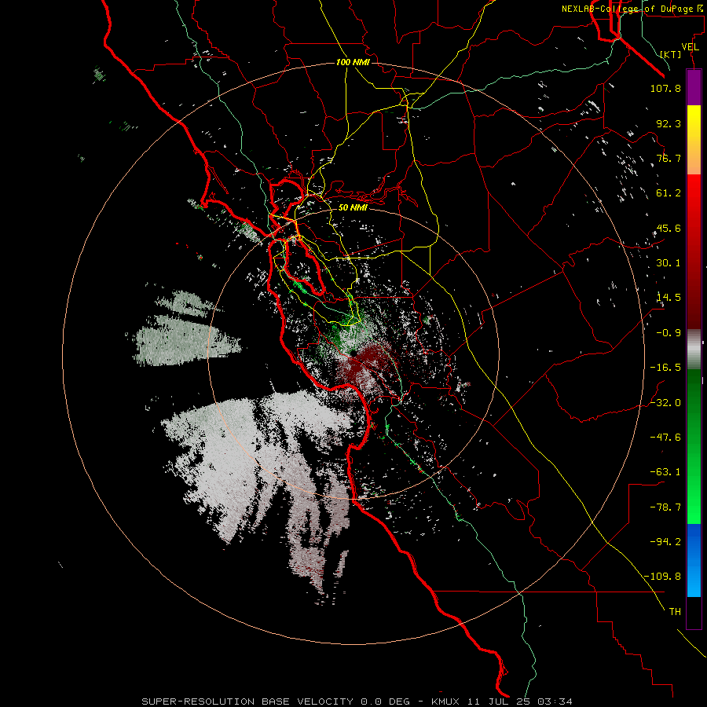
Task: Select the -32.0 value on velocity scale
Action: tap(665, 403)
